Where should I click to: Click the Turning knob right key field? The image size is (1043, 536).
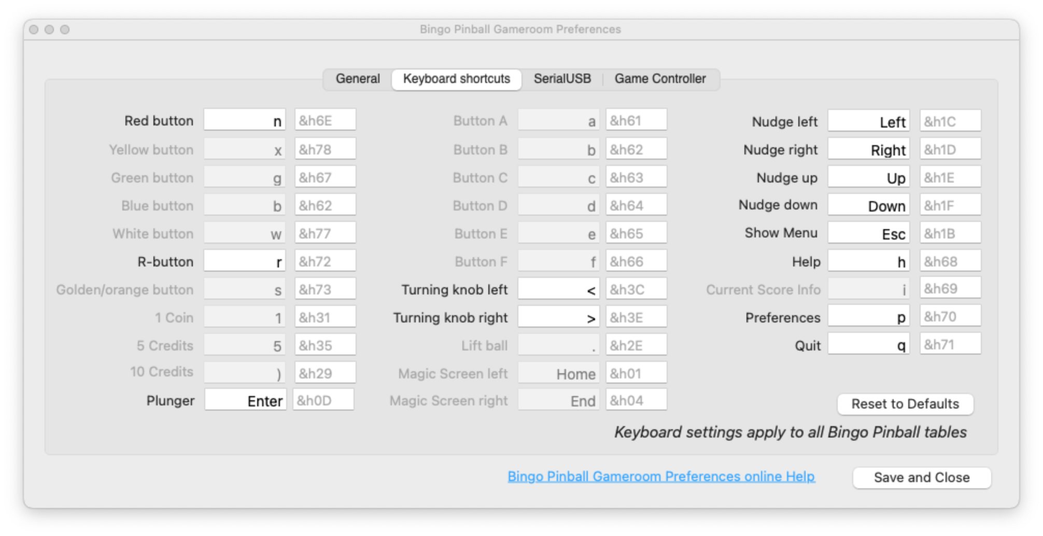coord(558,317)
